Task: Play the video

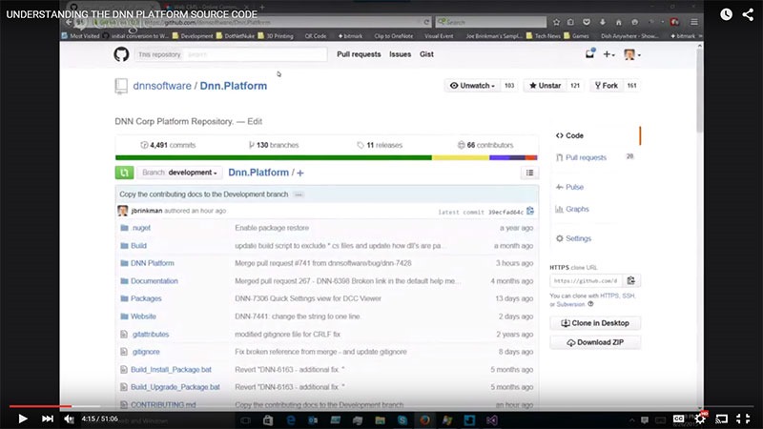Action: point(22,419)
